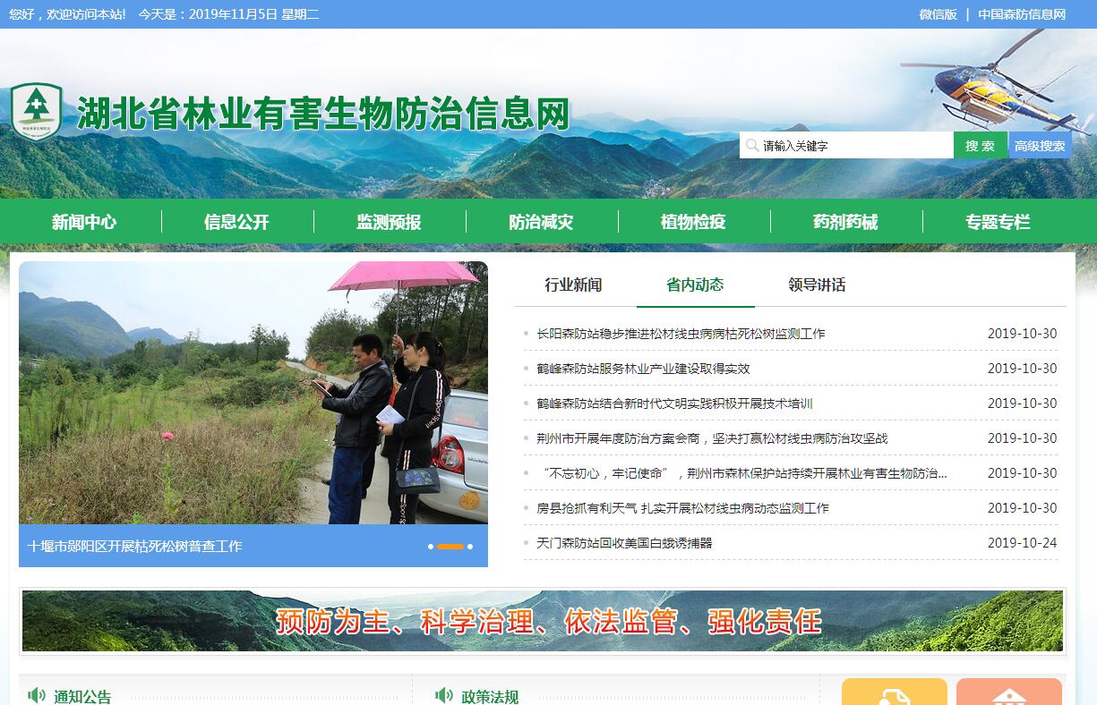The height and width of the screenshot is (705, 1097).
Task: Open the 新闻中心 menu
Action: [x=84, y=222]
